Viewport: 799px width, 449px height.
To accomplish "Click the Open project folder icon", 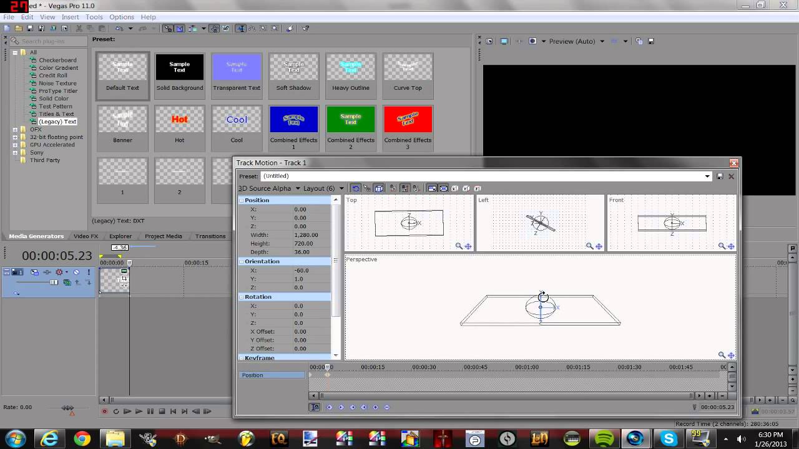I will [x=18, y=28].
